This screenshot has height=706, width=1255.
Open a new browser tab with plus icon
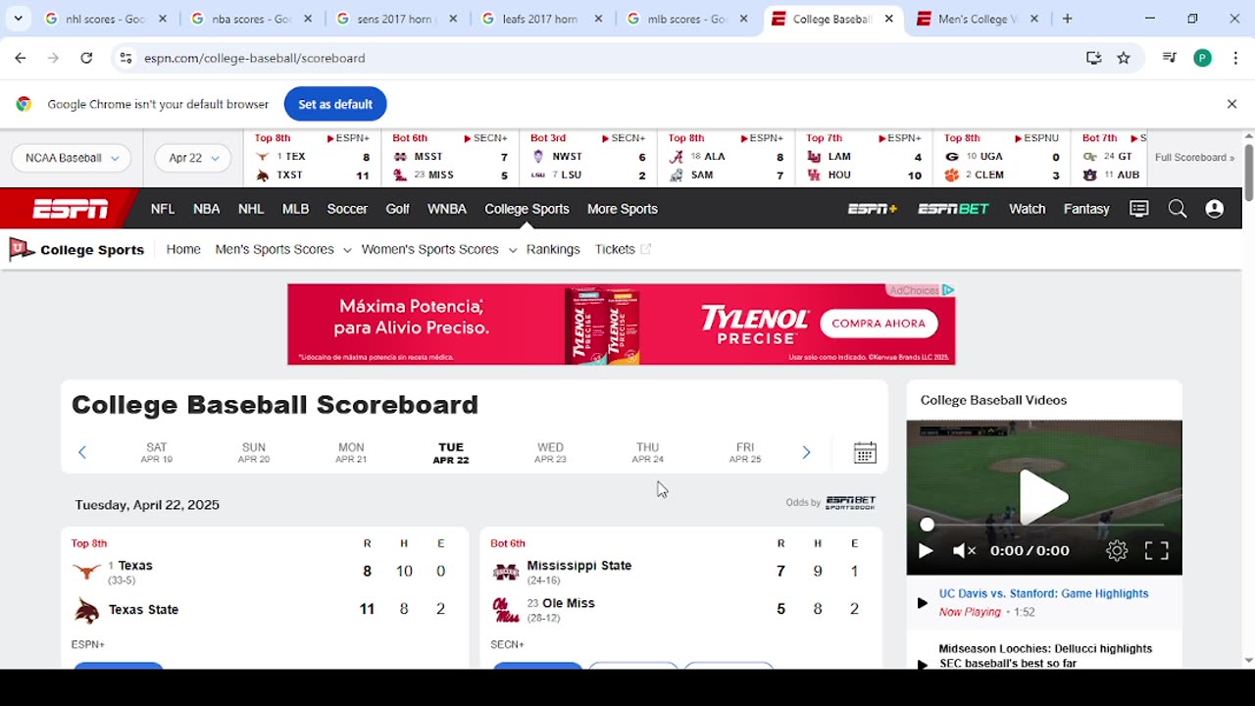pos(1067,19)
